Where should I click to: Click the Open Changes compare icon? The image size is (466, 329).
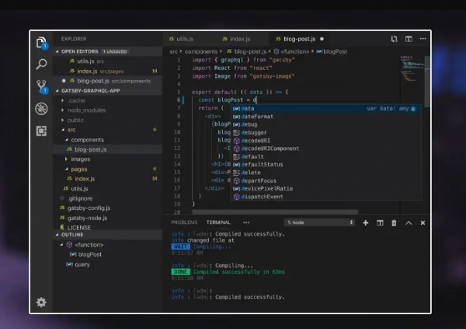(x=394, y=39)
